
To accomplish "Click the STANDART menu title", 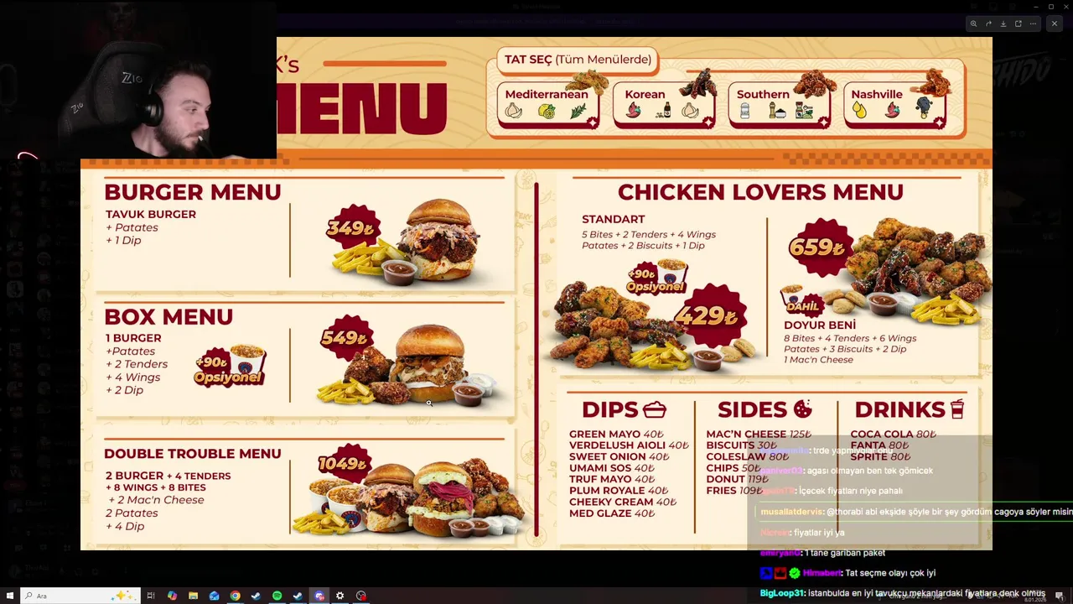I will point(614,220).
